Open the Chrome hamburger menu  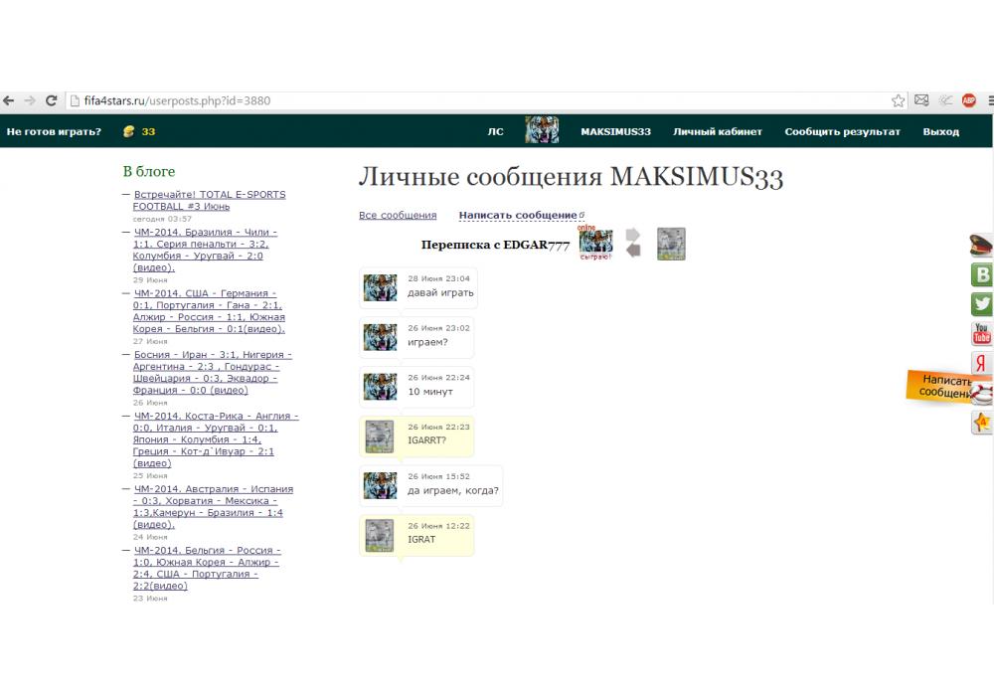[x=990, y=100]
